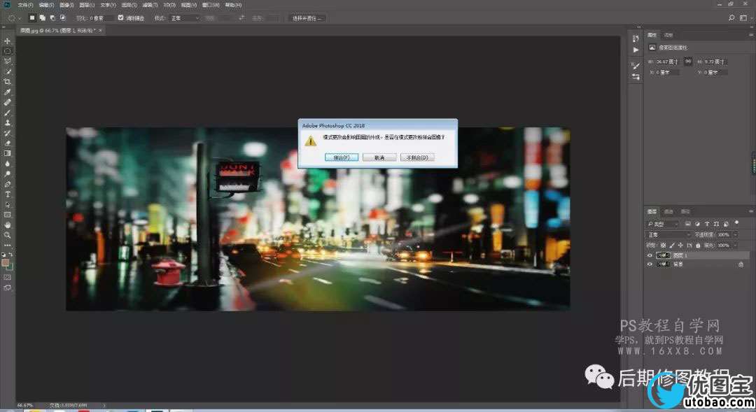This screenshot has height=412, width=756.
Task: Toggle the layer filter on/off switch
Action: pos(736,223)
